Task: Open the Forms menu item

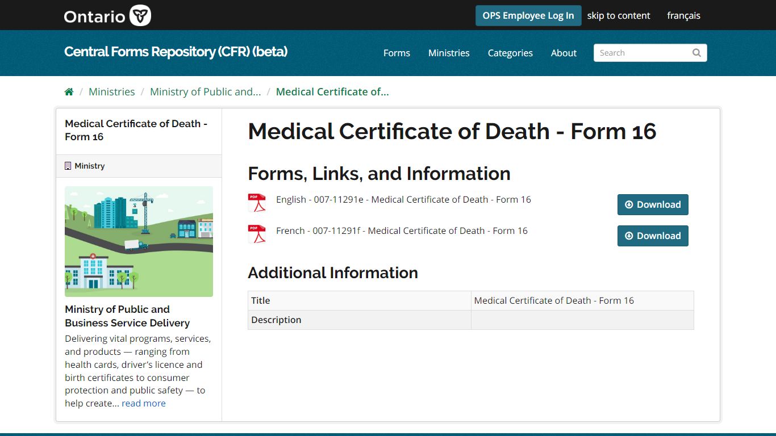Action: coord(397,53)
